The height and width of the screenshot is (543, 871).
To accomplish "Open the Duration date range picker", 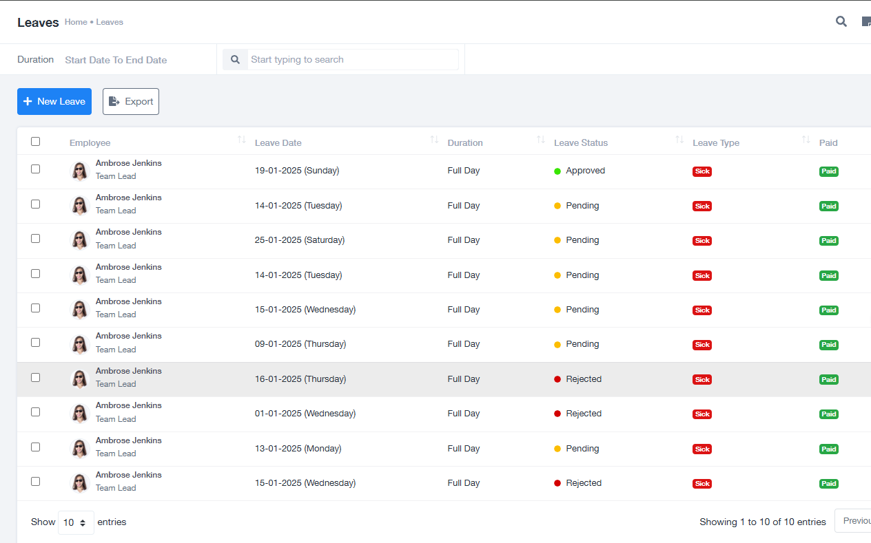I will pyautogui.click(x=116, y=60).
